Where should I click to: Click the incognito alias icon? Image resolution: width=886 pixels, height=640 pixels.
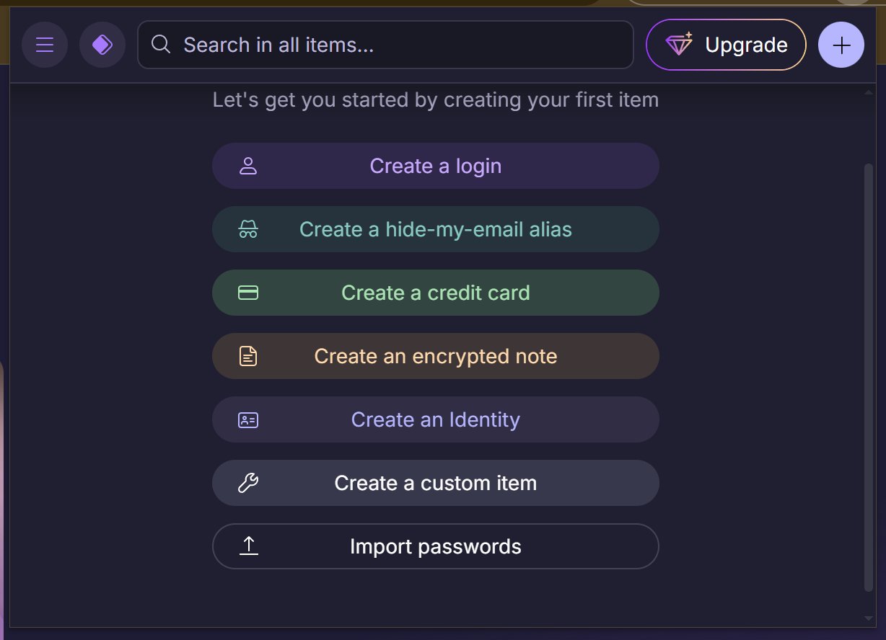click(248, 230)
